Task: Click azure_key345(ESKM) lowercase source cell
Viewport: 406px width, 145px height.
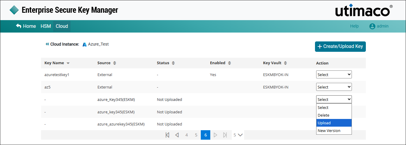Action: coord(116,112)
